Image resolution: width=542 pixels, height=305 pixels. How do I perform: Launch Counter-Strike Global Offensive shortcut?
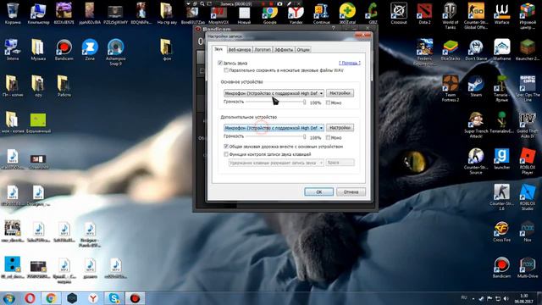click(x=476, y=15)
